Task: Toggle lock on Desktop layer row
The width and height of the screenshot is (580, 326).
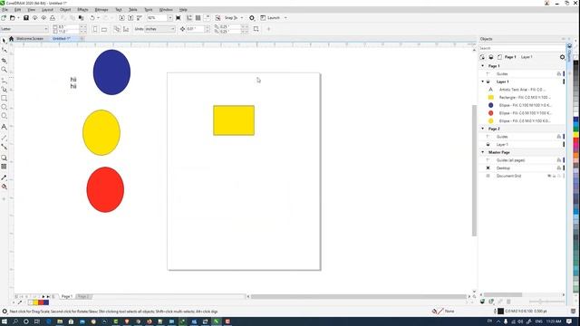Action: pos(559,168)
